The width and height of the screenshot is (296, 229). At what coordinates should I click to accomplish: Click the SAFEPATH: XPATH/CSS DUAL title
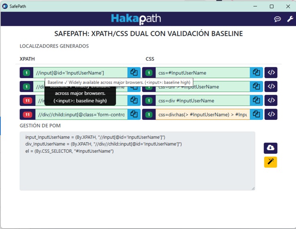(148, 34)
